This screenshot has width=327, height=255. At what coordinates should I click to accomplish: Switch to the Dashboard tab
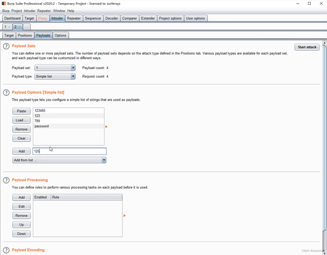12,18
